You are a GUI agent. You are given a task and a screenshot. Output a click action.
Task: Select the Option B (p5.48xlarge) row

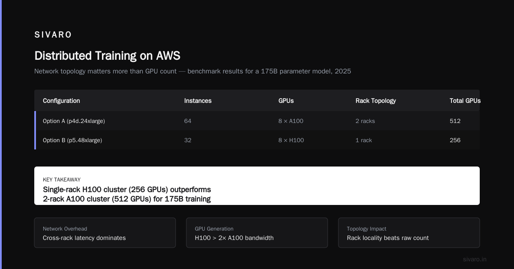point(257,140)
